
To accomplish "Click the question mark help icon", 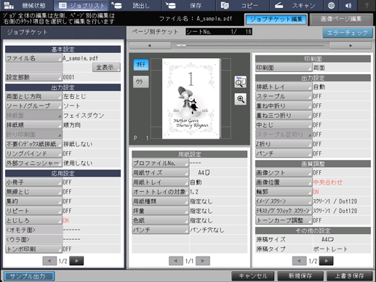I will 367,5.
